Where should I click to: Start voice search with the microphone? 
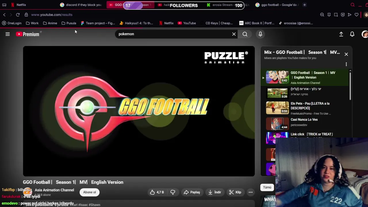click(260, 34)
